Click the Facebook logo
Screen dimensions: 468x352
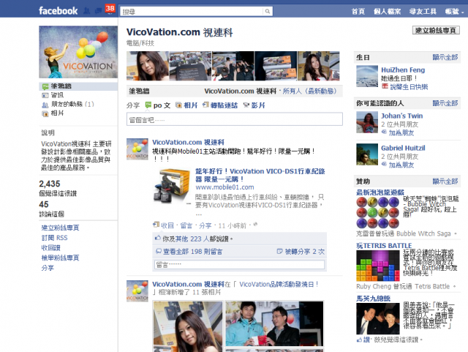[x=58, y=11]
